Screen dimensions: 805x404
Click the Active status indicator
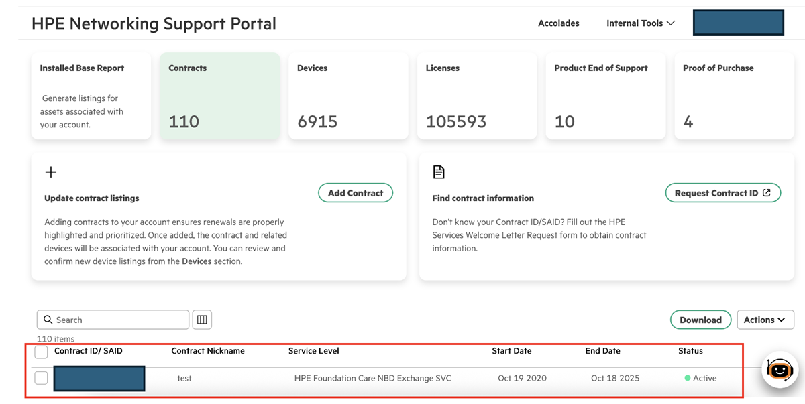[x=700, y=379]
